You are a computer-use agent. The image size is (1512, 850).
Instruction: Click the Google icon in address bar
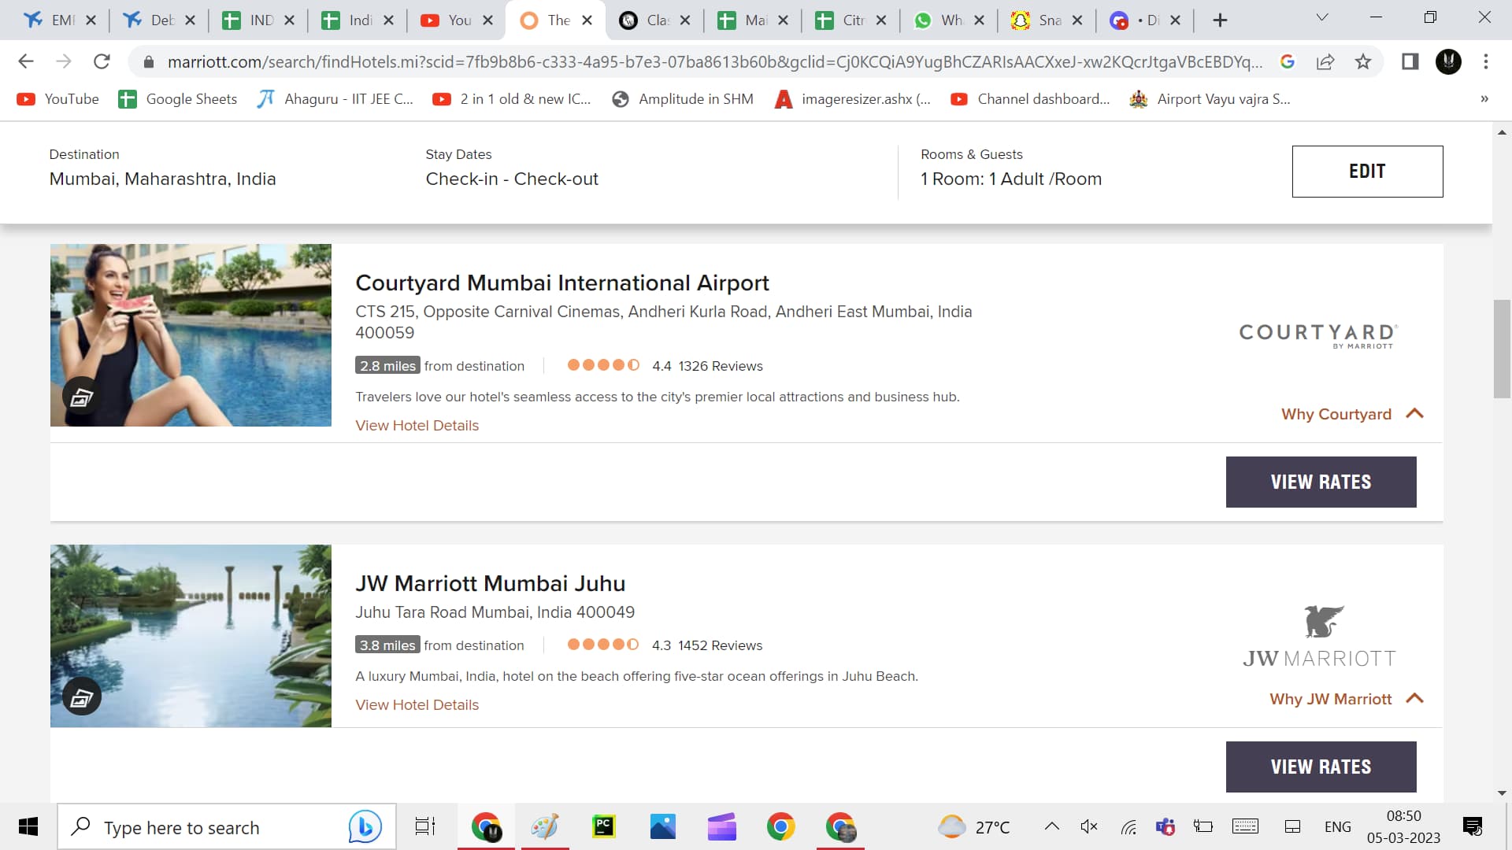click(1288, 61)
